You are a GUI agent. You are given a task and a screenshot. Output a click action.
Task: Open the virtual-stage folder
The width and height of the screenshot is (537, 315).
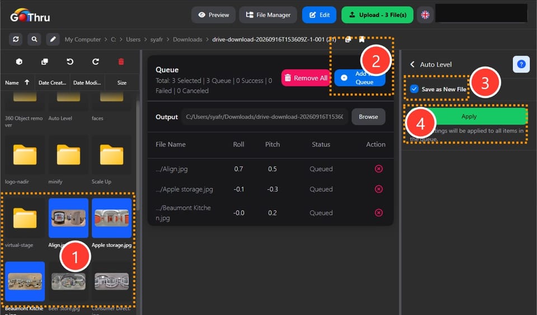25,218
